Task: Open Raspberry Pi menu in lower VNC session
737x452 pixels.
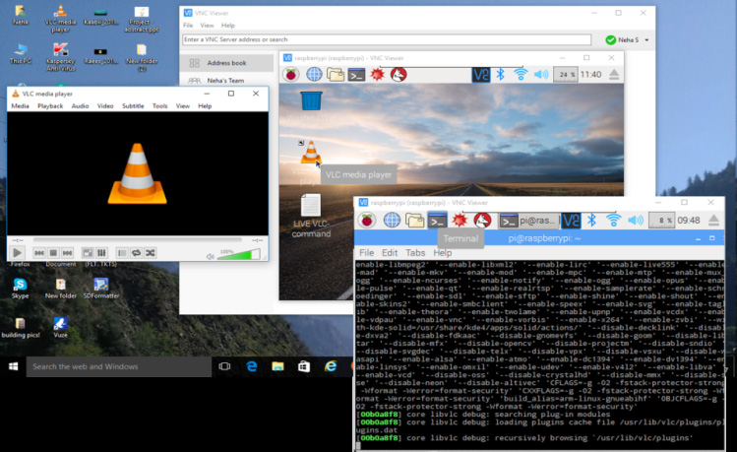Action: coord(367,221)
